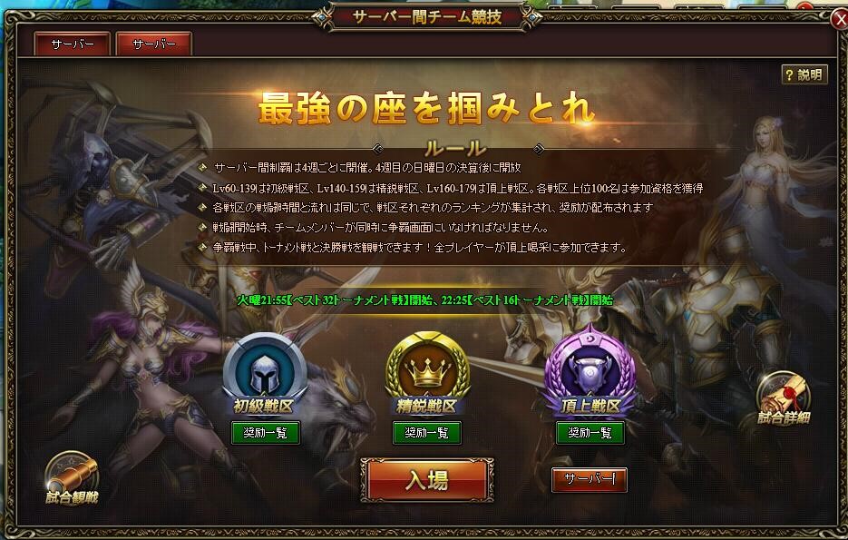Select the darker left サーバー tab
This screenshot has width=848, height=540.
point(73,44)
